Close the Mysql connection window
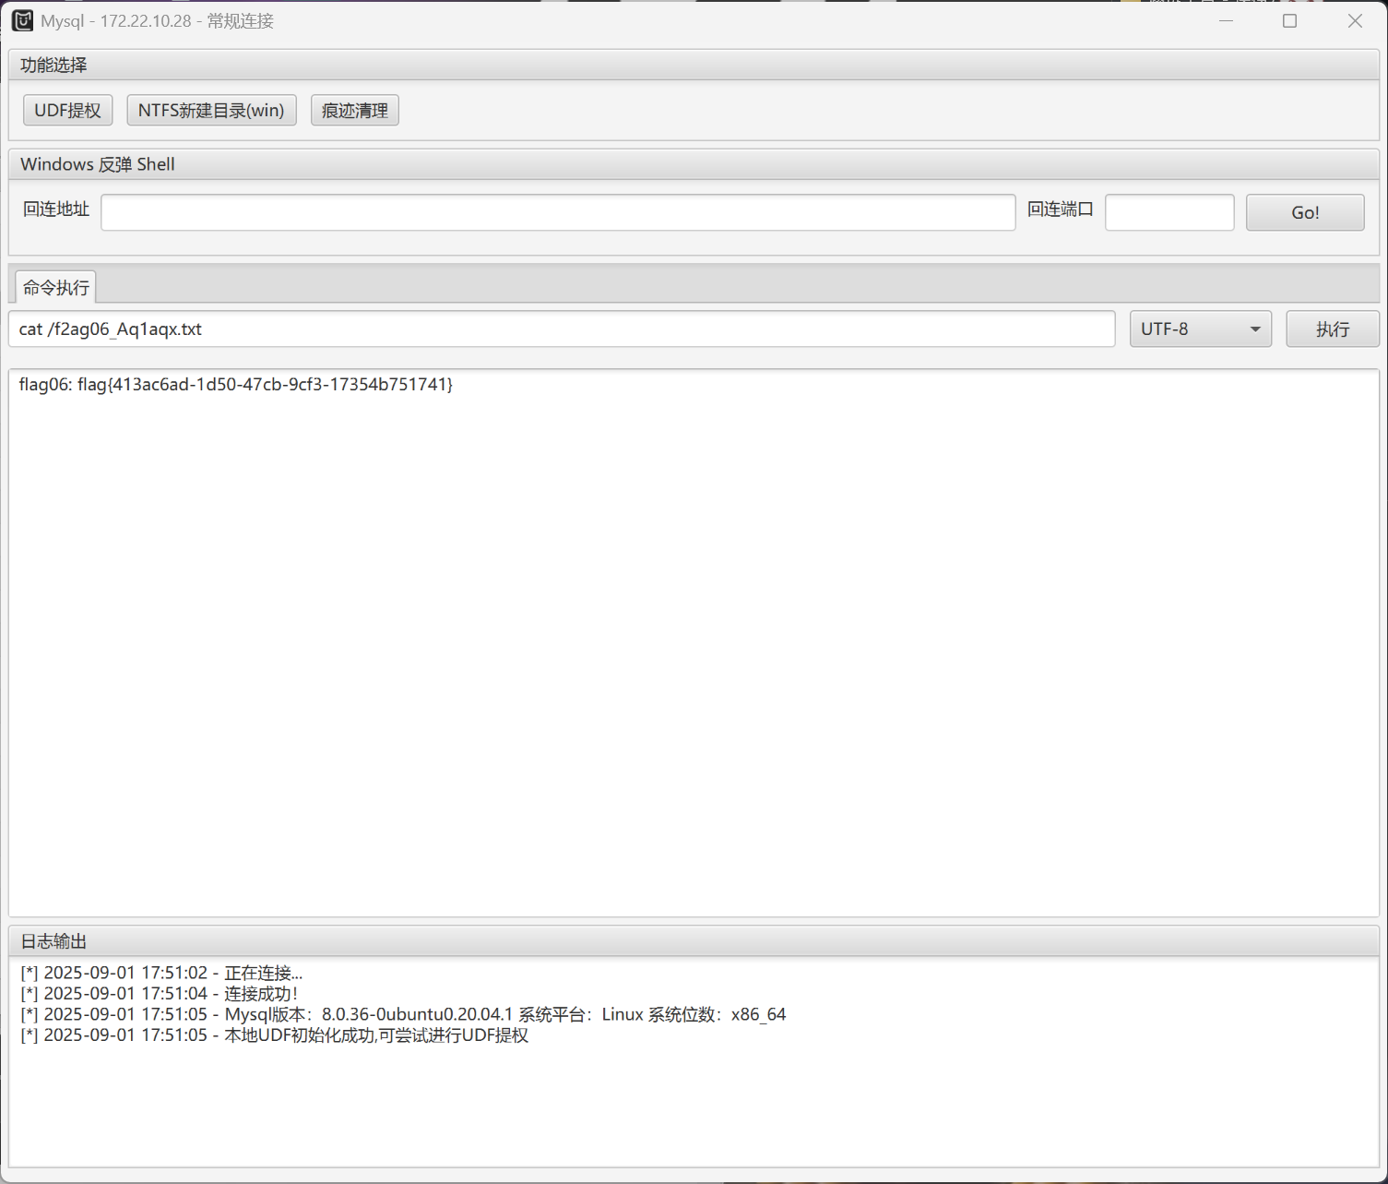This screenshot has height=1184, width=1388. point(1354,20)
